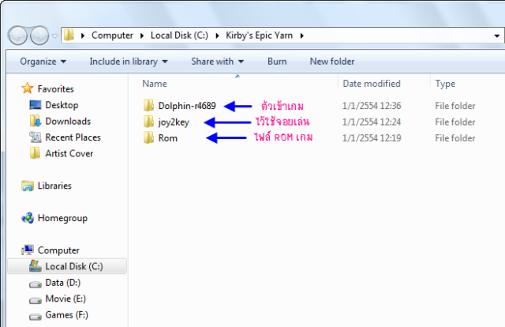Select the Dolphin-r4689 folder name
Viewport: 505px width, 327px height.
[187, 106]
